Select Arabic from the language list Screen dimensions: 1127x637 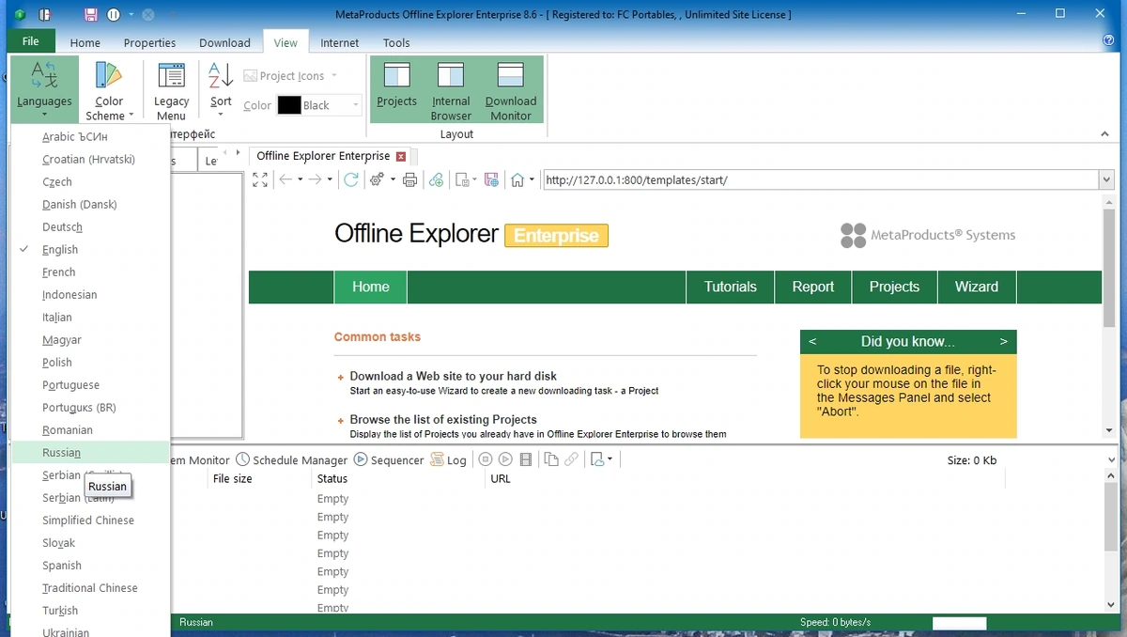click(x=90, y=137)
